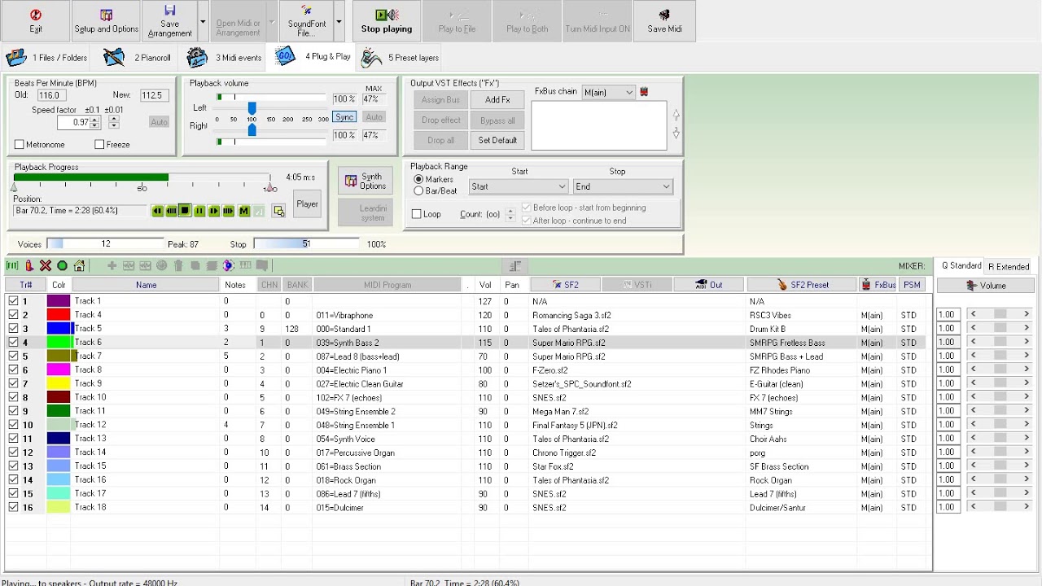Screen dimensions: 1042x586
Task: Click the green circle icon in track toolbar
Action: coord(62,265)
